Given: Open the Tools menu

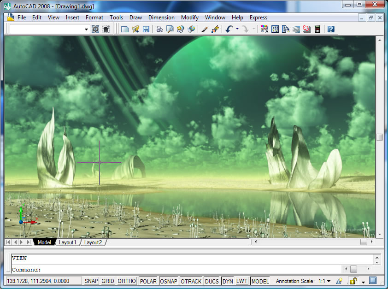Looking at the screenshot, I should pyautogui.click(x=116, y=18).
